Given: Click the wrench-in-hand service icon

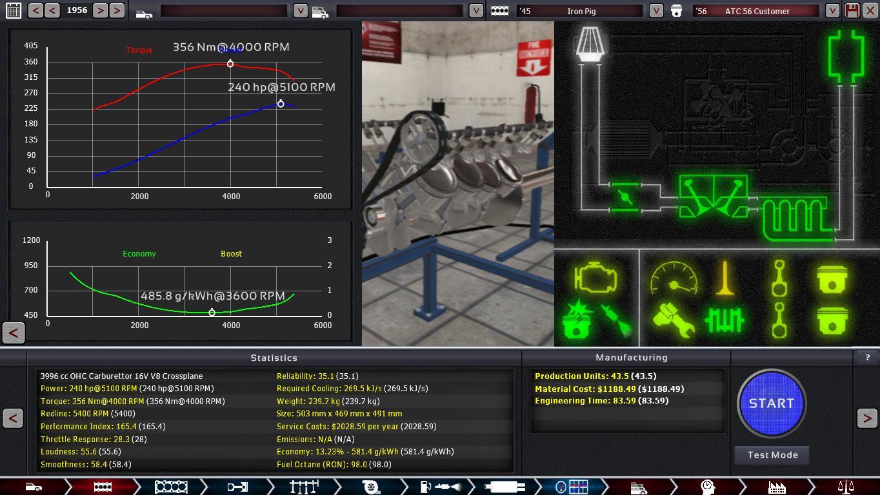Looking at the screenshot, I should coord(674,320).
